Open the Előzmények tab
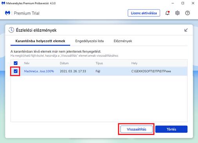The image size is (198, 143). (x=123, y=41)
